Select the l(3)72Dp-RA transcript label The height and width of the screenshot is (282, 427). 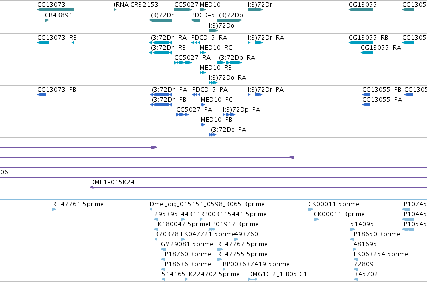pyautogui.click(x=236, y=57)
